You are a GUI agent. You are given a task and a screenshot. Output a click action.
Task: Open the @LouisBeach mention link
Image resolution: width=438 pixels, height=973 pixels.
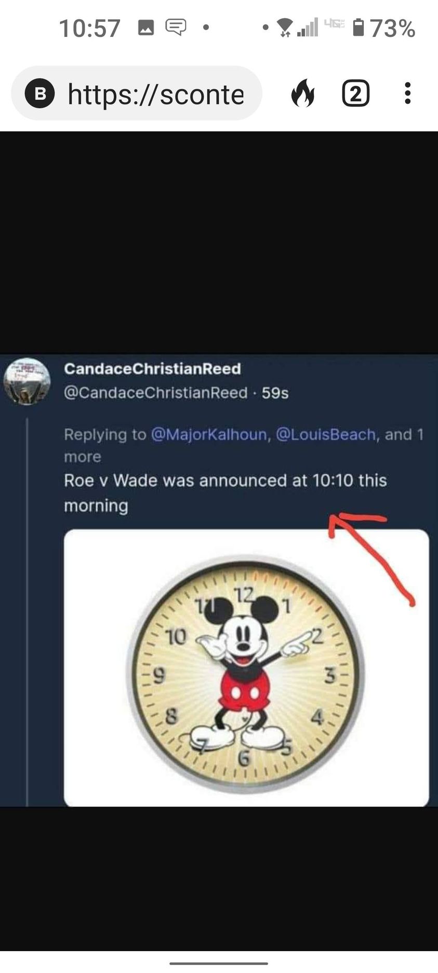(x=326, y=434)
